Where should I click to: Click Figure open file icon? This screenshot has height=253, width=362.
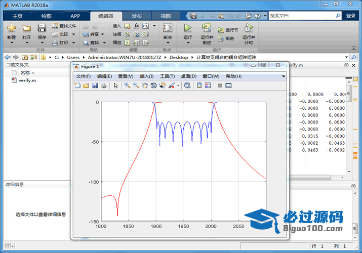86,86
